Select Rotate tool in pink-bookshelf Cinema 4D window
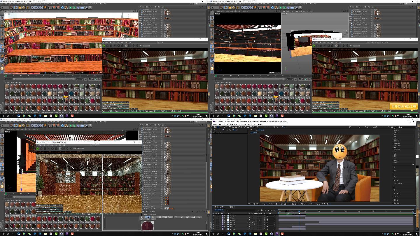 [x=24, y=8]
